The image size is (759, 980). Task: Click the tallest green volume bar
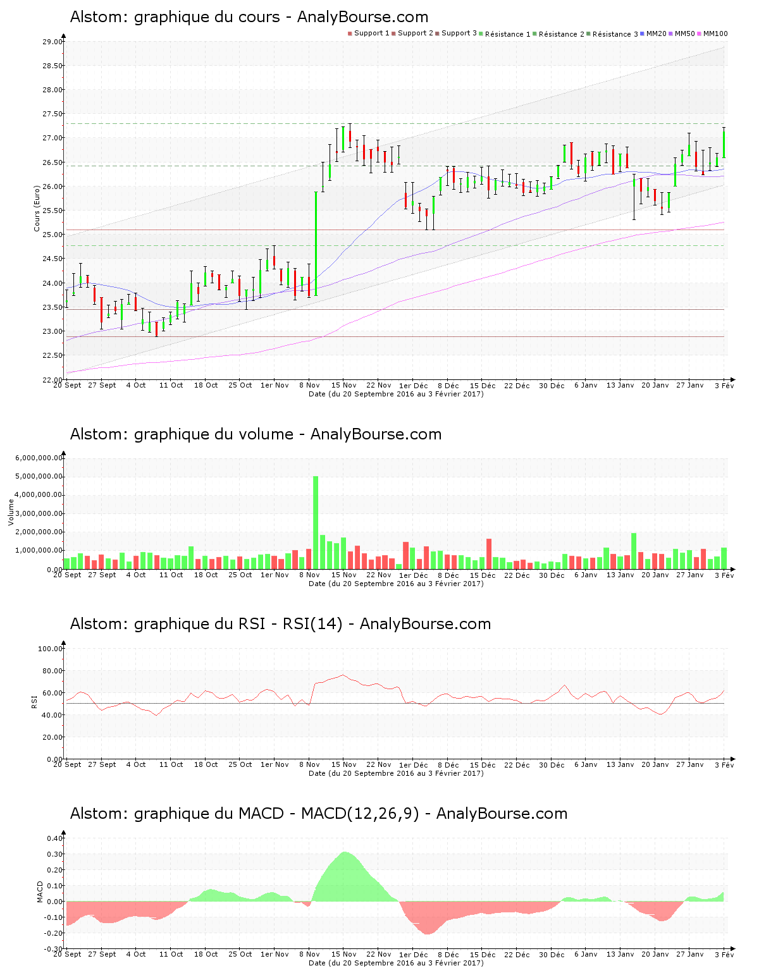coord(316,522)
